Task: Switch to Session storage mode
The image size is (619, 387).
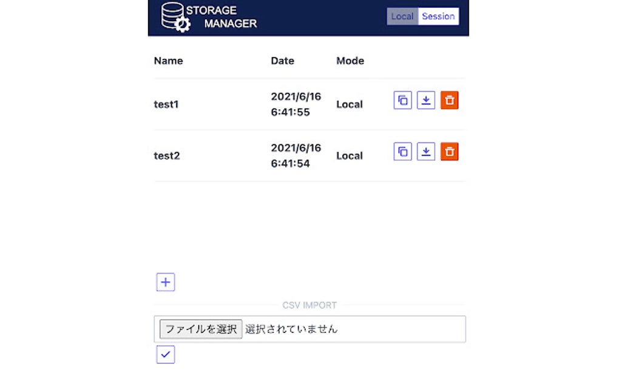Action: point(438,16)
